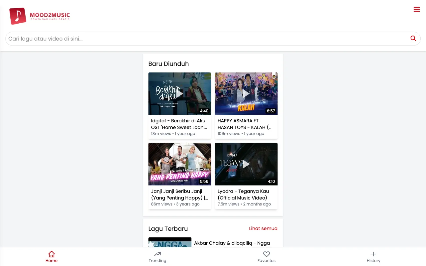
Task: Click the red search magnifier icon
Action: click(413, 39)
